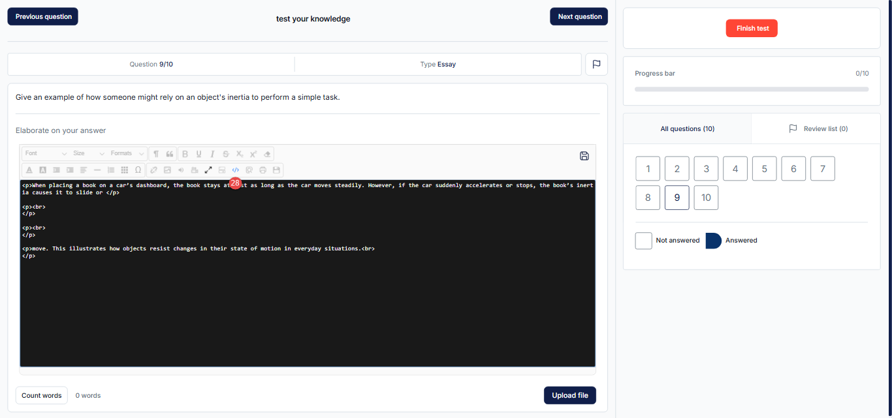Click the insert link icon
The width and height of the screenshot is (892, 418).
pyautogui.click(x=154, y=170)
